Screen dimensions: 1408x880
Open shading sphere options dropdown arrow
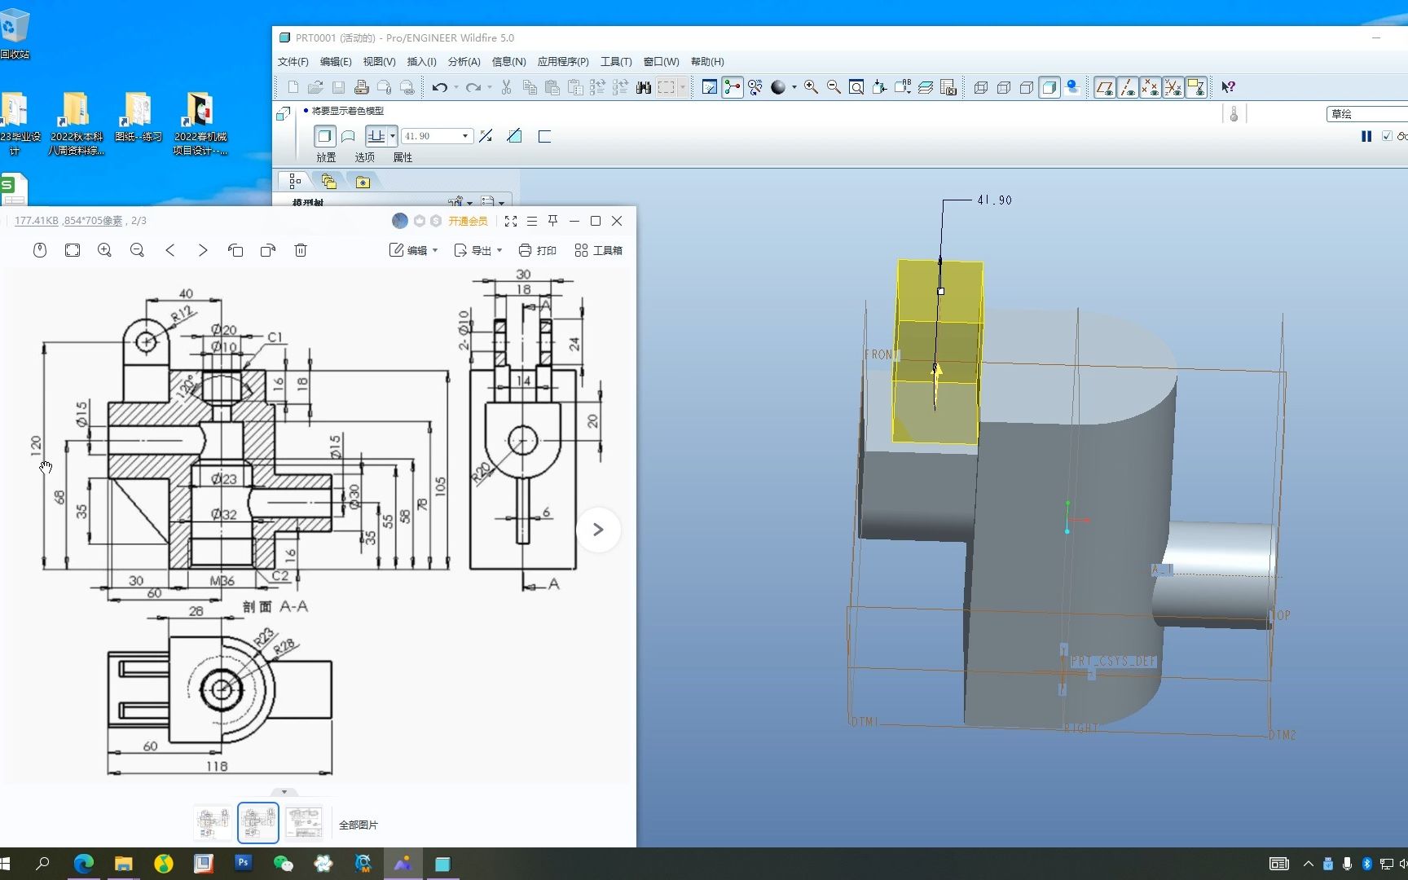(x=794, y=87)
